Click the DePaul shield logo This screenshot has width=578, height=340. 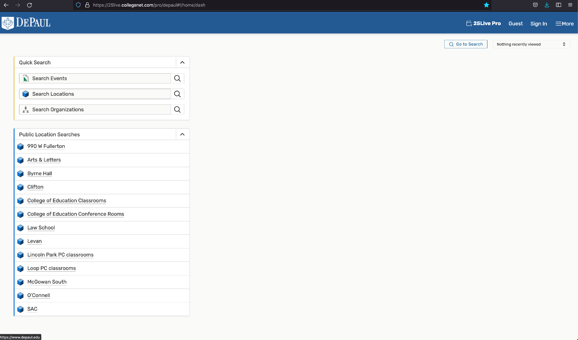tap(7, 23)
